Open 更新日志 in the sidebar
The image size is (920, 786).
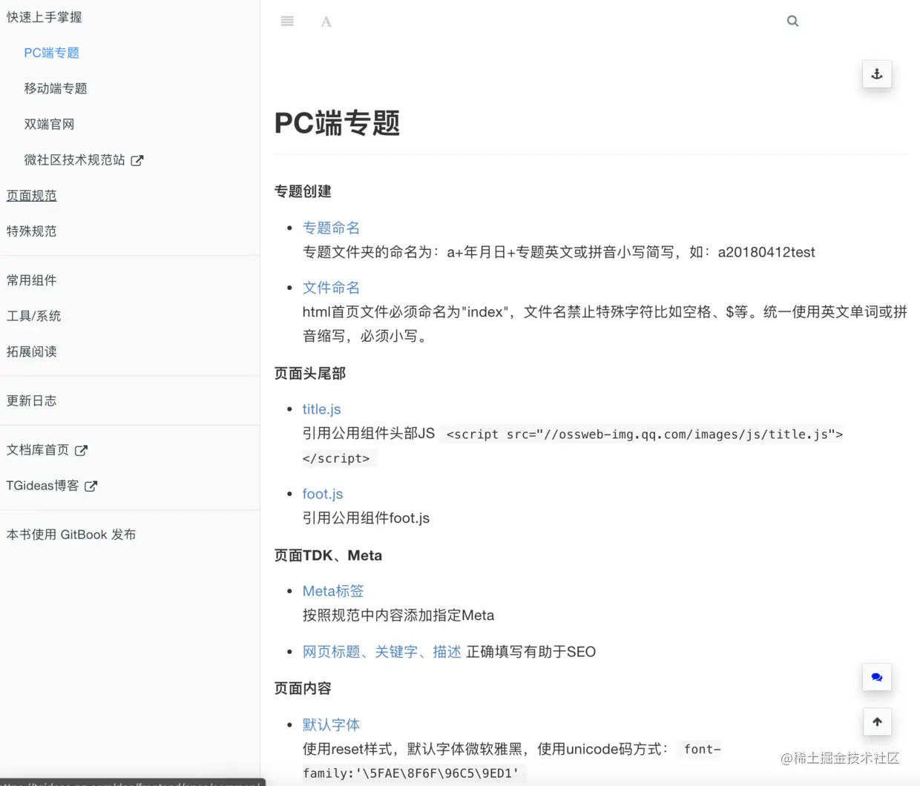point(31,400)
